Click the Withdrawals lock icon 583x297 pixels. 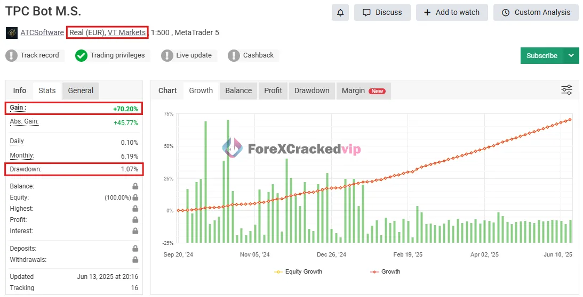point(135,259)
